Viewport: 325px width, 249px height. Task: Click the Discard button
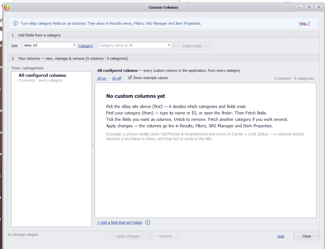point(165,236)
